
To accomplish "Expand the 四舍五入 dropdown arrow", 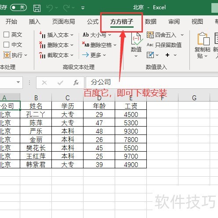I will [x=182, y=35].
